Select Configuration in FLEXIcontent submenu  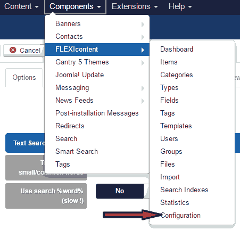click(x=180, y=216)
